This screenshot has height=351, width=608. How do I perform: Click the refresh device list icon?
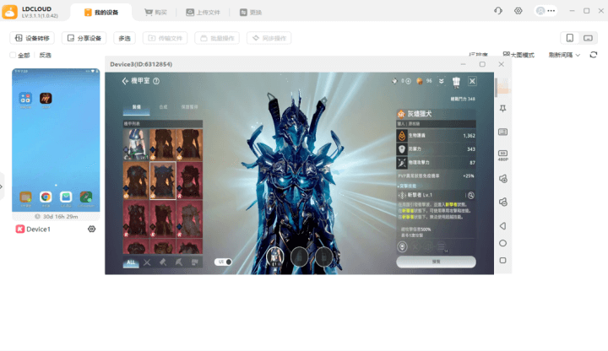(594, 55)
